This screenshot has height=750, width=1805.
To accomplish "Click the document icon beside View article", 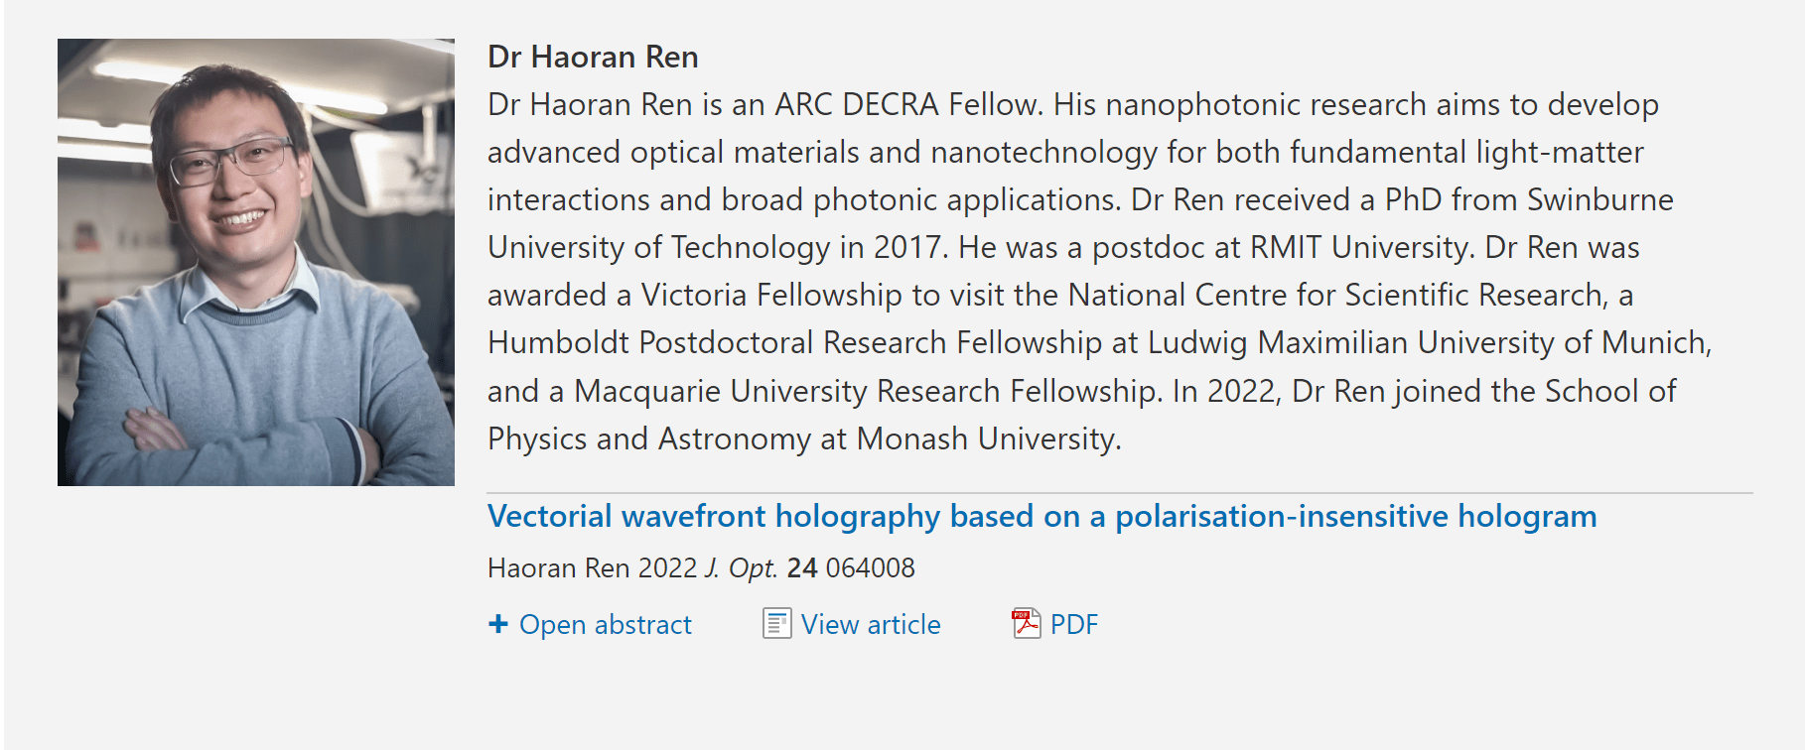I will click(x=776, y=624).
